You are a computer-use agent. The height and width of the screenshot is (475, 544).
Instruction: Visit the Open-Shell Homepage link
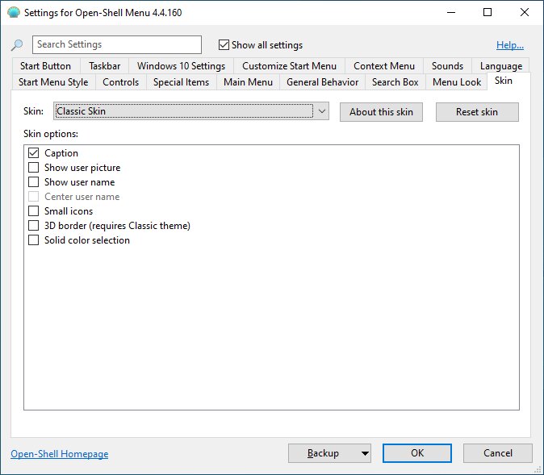(x=60, y=454)
